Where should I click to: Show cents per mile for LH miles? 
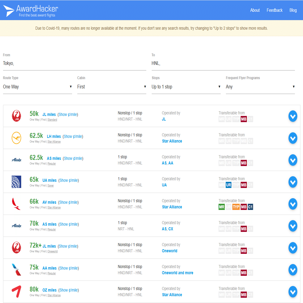(73, 136)
